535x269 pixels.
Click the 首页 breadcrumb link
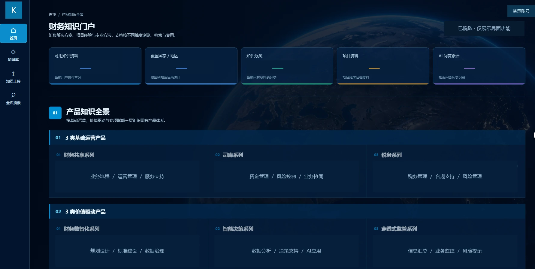[53, 14]
